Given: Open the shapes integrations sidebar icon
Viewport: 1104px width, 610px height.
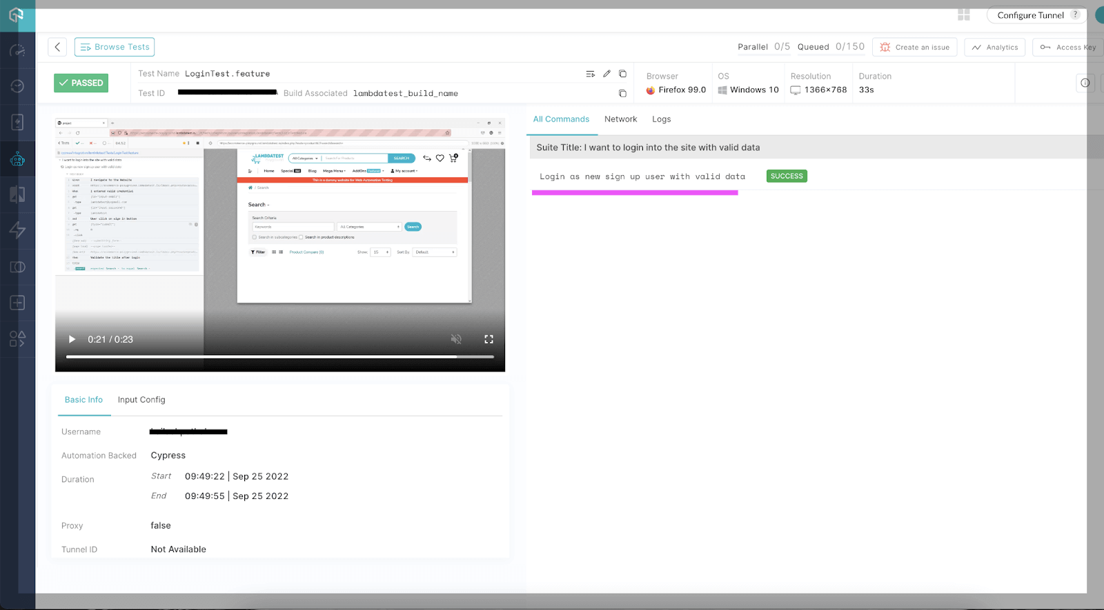Looking at the screenshot, I should point(17,339).
